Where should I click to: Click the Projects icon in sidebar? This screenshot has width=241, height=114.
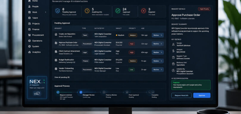coord(29,24)
